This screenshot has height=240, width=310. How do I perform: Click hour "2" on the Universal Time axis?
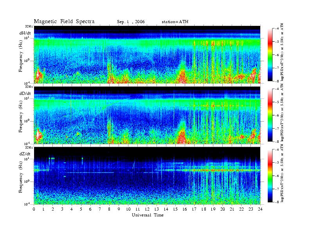[53, 209]
